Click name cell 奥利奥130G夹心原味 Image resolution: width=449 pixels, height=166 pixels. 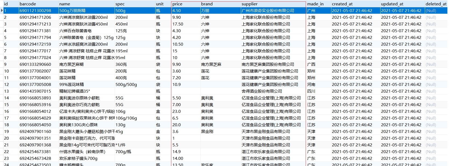pyautogui.click(x=86, y=125)
